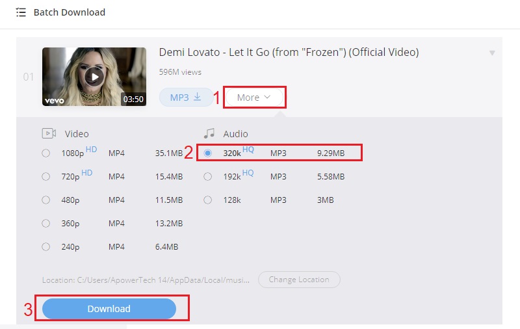520x329 pixels.
Task: Click the Batch Download label
Action: click(x=70, y=12)
